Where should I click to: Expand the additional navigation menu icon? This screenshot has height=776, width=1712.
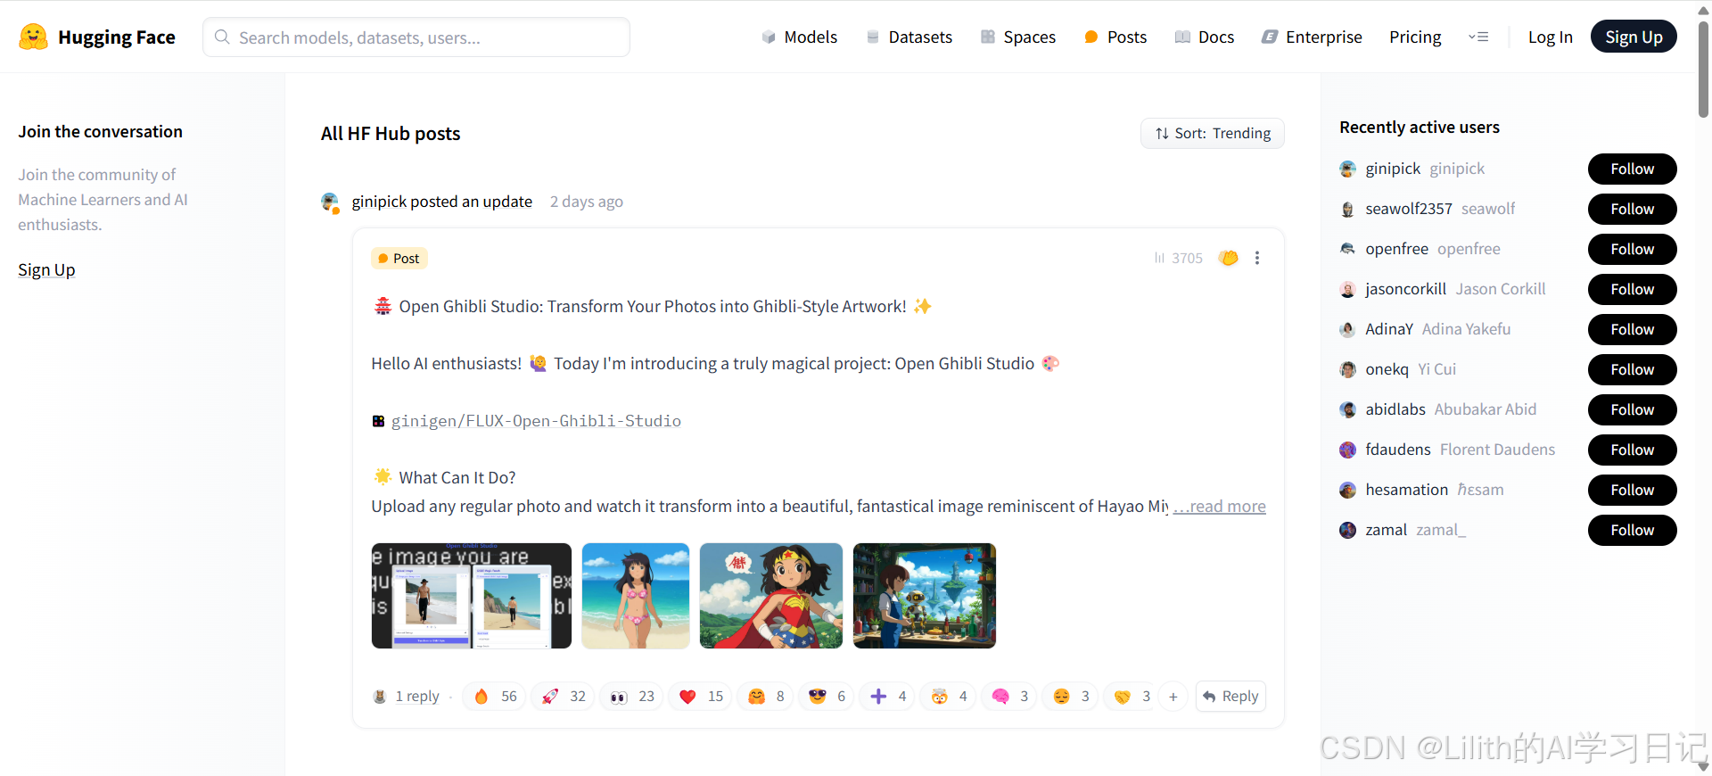1478,37
